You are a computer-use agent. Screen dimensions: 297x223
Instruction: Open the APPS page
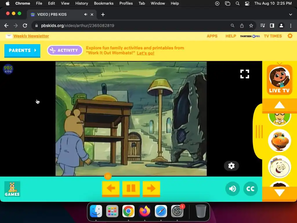click(x=212, y=36)
